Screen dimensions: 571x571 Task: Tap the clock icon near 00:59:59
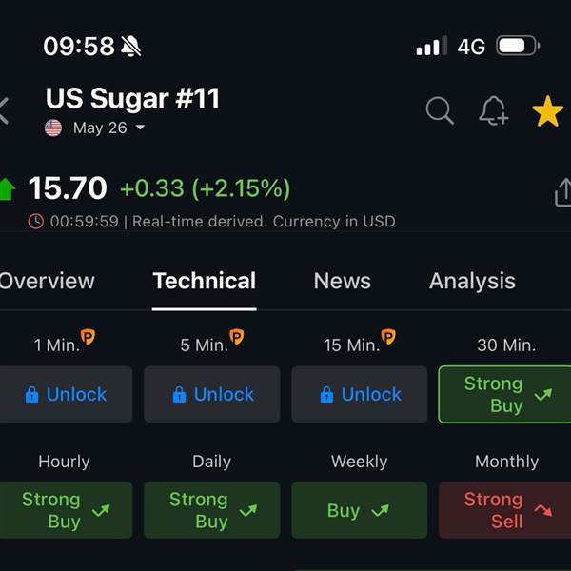coord(36,221)
